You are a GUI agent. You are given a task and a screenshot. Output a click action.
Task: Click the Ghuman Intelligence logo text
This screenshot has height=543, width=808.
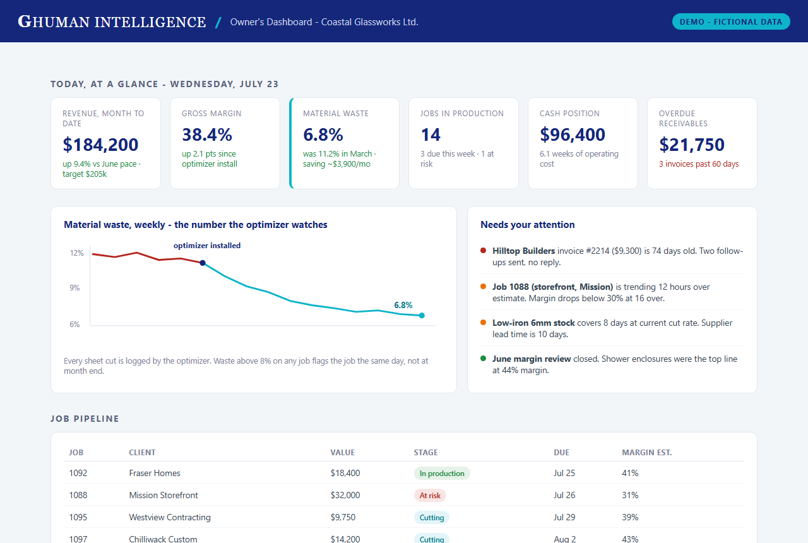pyautogui.click(x=112, y=21)
